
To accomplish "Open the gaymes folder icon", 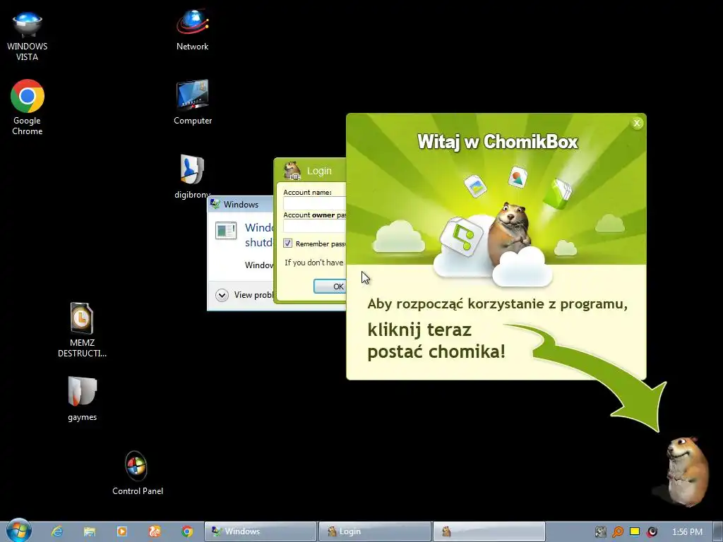I will click(x=82, y=399).
